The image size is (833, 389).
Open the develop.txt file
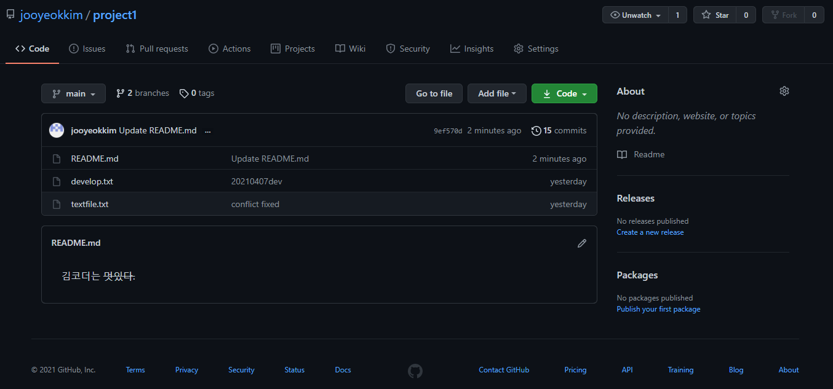pyautogui.click(x=92, y=181)
